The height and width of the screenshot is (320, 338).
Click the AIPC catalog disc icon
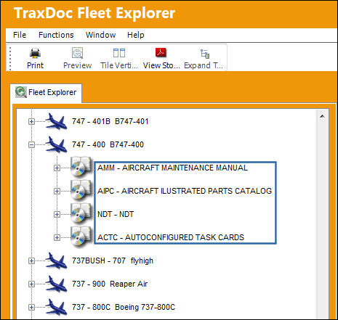coord(81,190)
